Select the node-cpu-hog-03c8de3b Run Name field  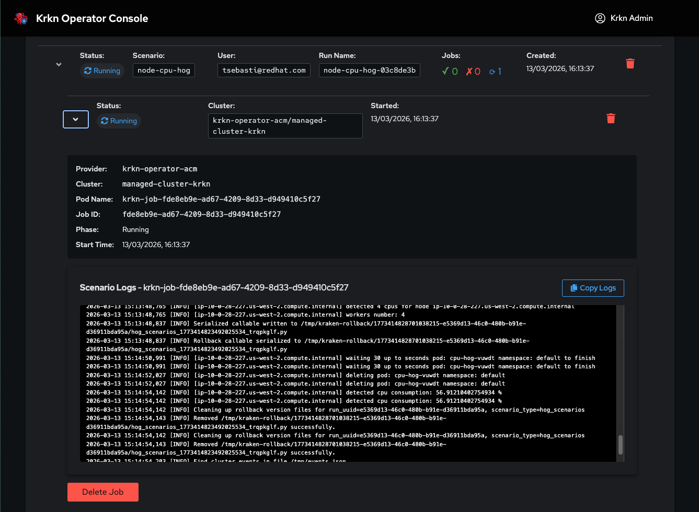pos(369,70)
